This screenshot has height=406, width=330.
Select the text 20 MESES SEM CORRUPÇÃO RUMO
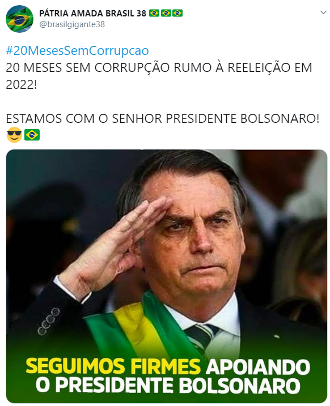[107, 68]
